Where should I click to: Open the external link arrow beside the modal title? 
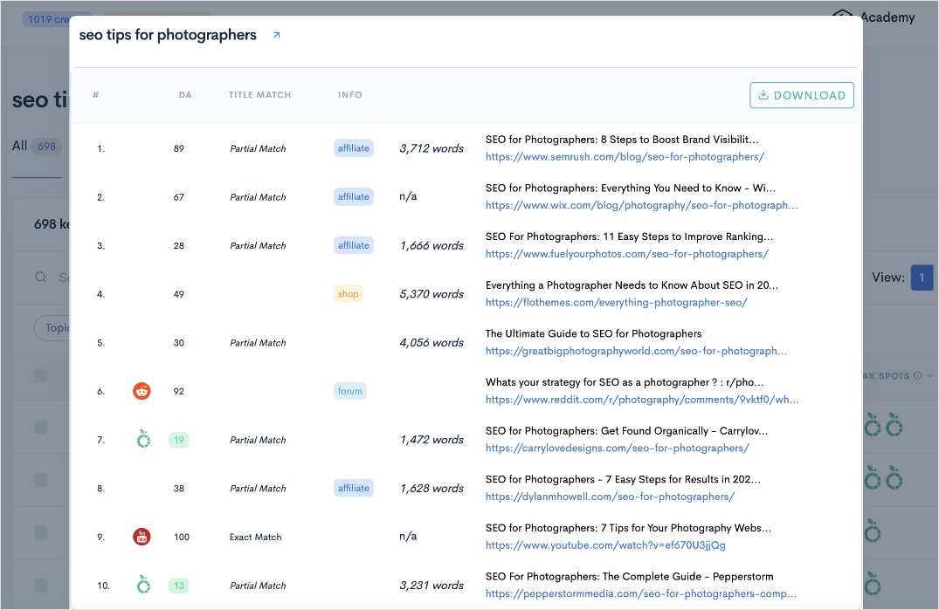pyautogui.click(x=277, y=36)
